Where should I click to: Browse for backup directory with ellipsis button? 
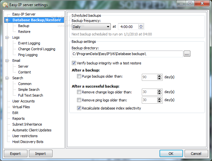pyautogui.click(x=187, y=54)
